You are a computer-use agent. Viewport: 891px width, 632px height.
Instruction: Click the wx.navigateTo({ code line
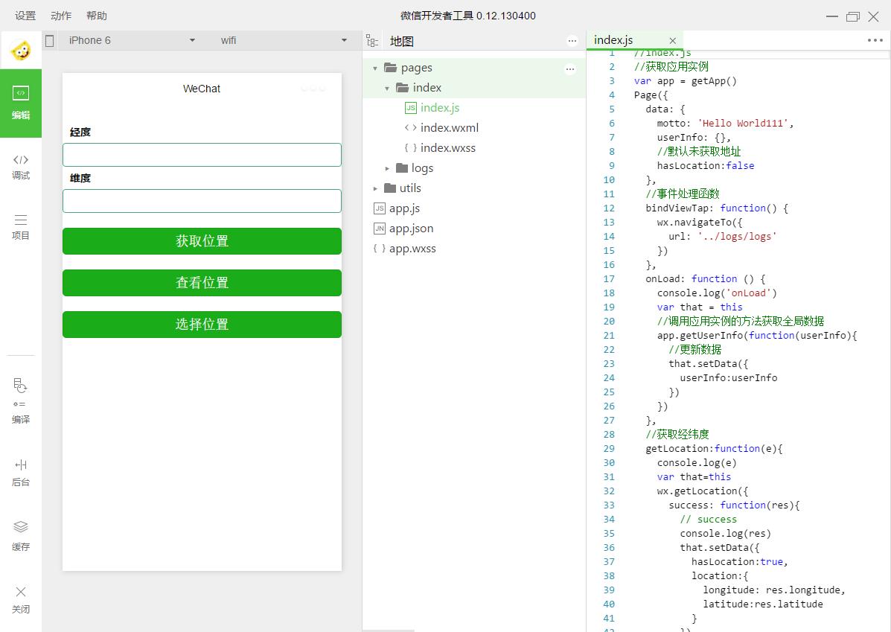click(700, 223)
